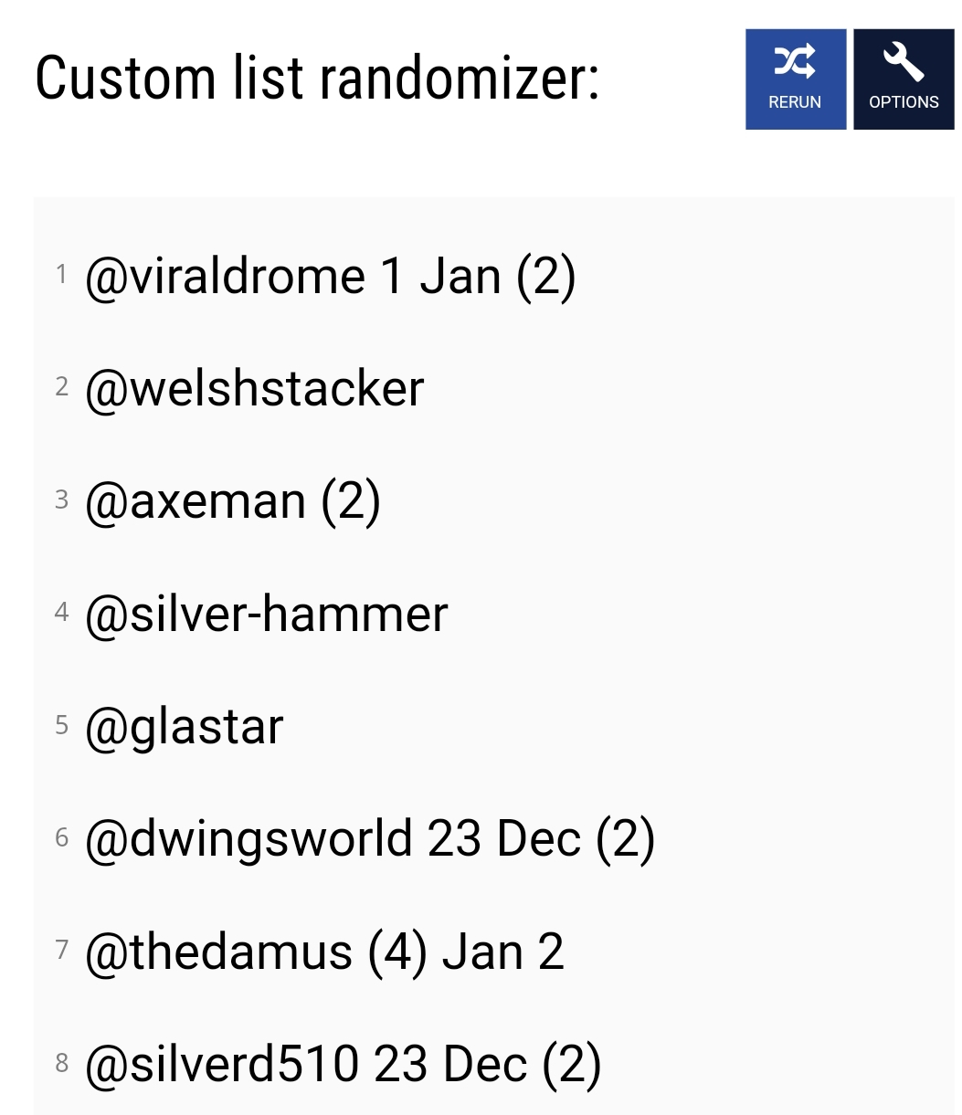Click the @axeman (2) entry
The image size is (962, 1115).
pyautogui.click(x=232, y=501)
